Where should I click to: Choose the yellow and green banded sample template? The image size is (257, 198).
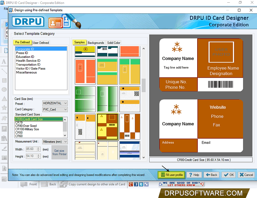[107, 71]
